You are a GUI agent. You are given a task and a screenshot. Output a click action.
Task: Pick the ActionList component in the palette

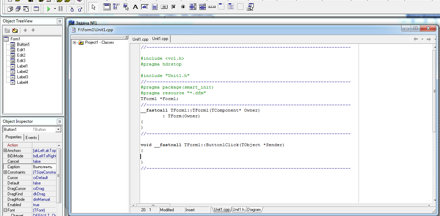[250, 7]
